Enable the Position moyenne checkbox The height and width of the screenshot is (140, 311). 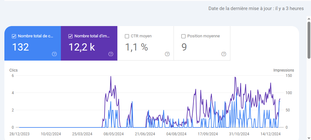click(183, 36)
